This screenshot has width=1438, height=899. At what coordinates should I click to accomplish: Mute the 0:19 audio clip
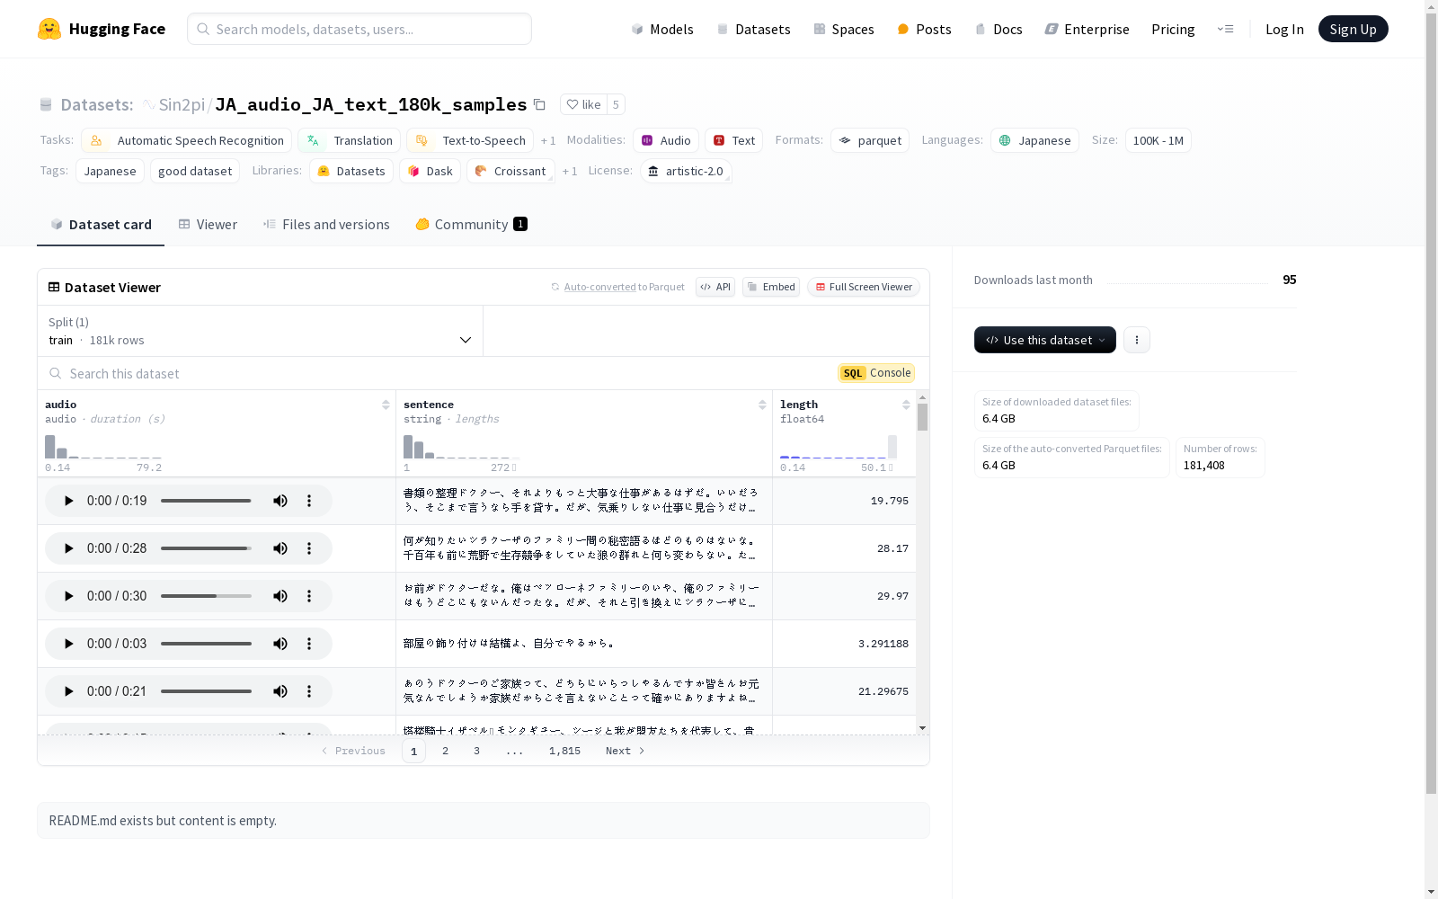(x=280, y=501)
